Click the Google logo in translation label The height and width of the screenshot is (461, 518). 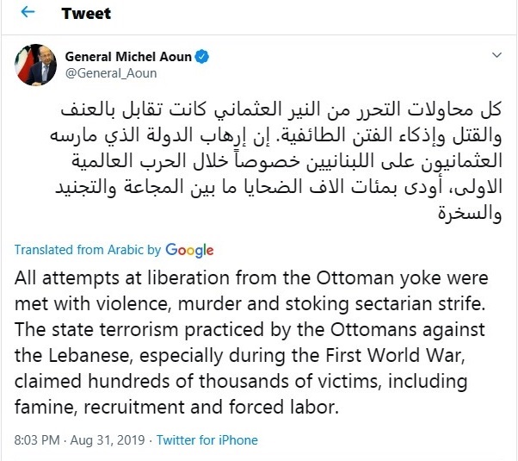tap(189, 250)
